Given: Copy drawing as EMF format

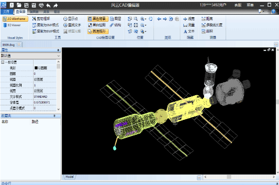Looking at the screenshot, I should 46,25.
